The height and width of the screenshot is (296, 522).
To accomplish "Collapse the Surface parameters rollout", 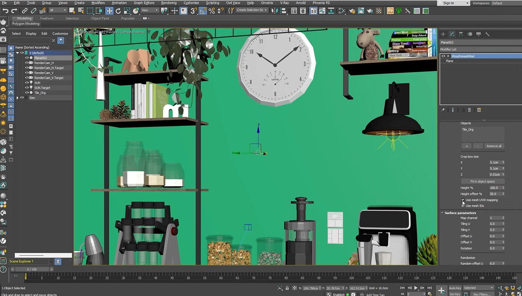I will (x=460, y=213).
